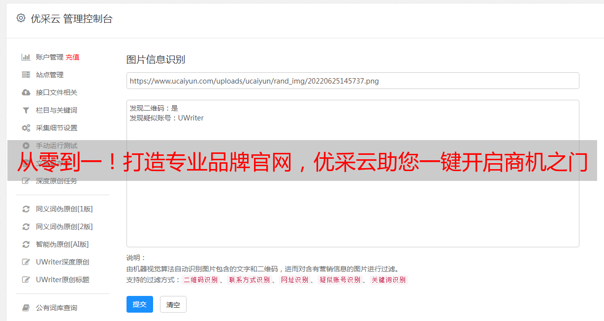
Task: Open 公有词库查询 page
Action: click(57, 308)
